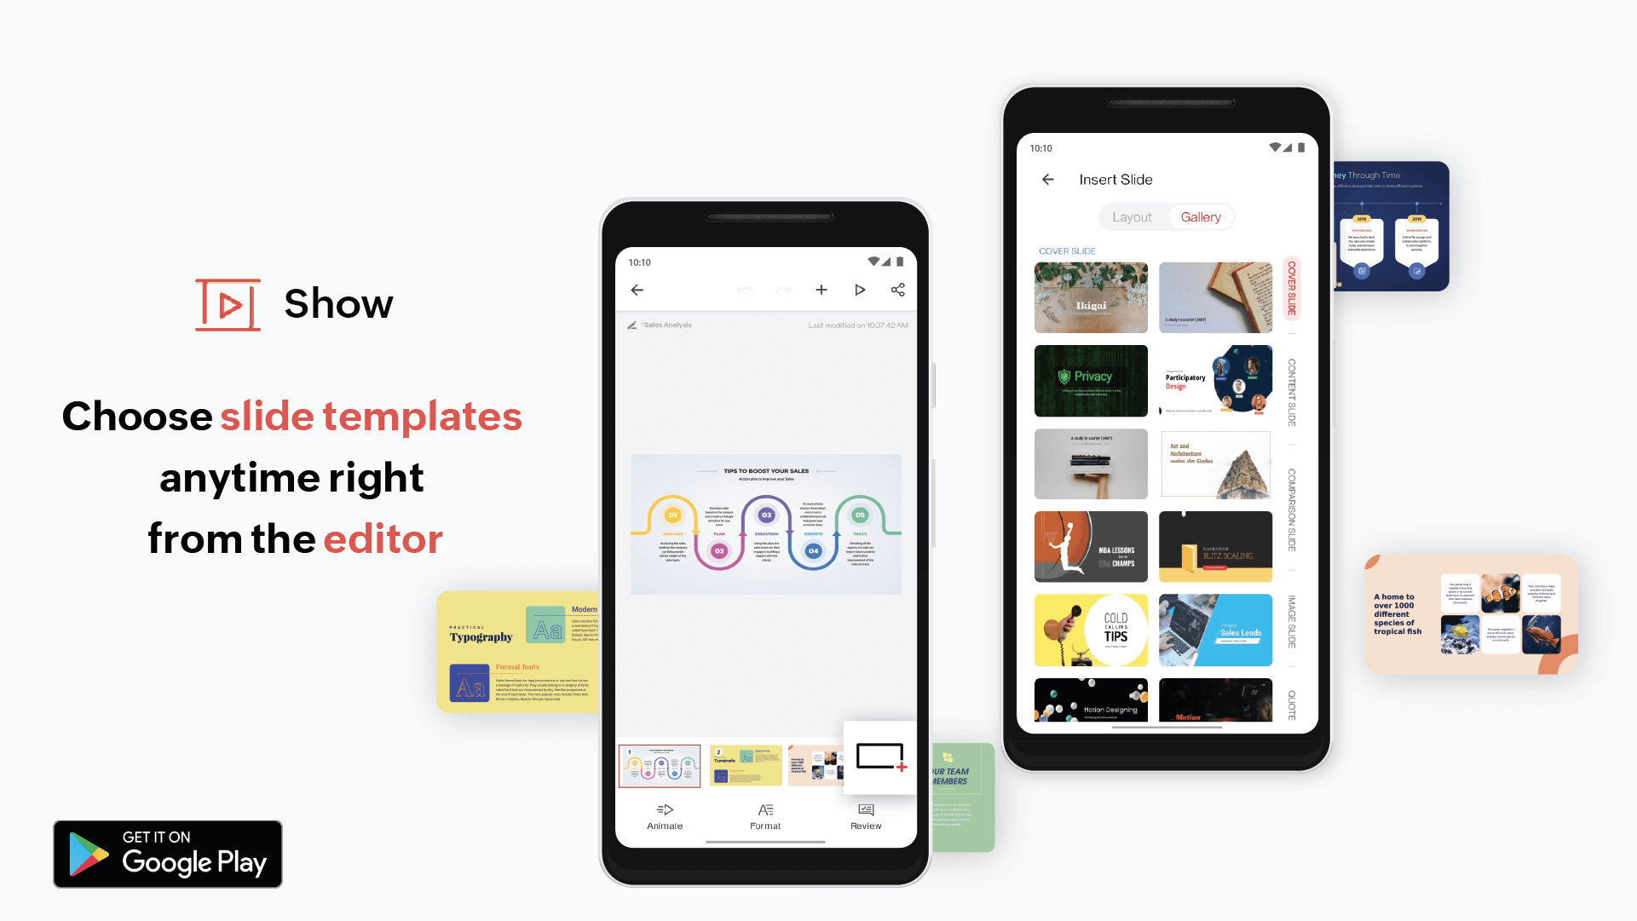Click the back arrow on Insert Slide screen

(x=1046, y=179)
